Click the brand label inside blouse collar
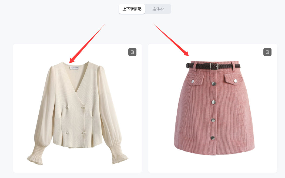The image size is (285, 178). tap(75, 68)
